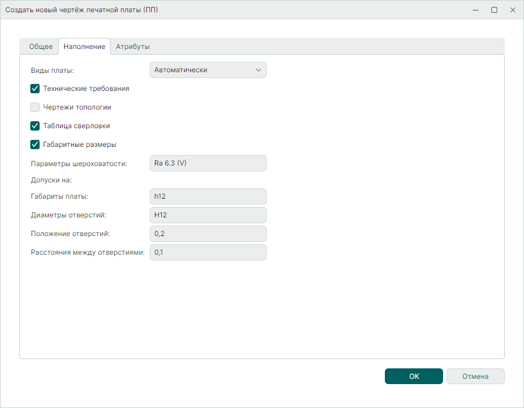Click the Положение отверстий field

tap(208, 234)
